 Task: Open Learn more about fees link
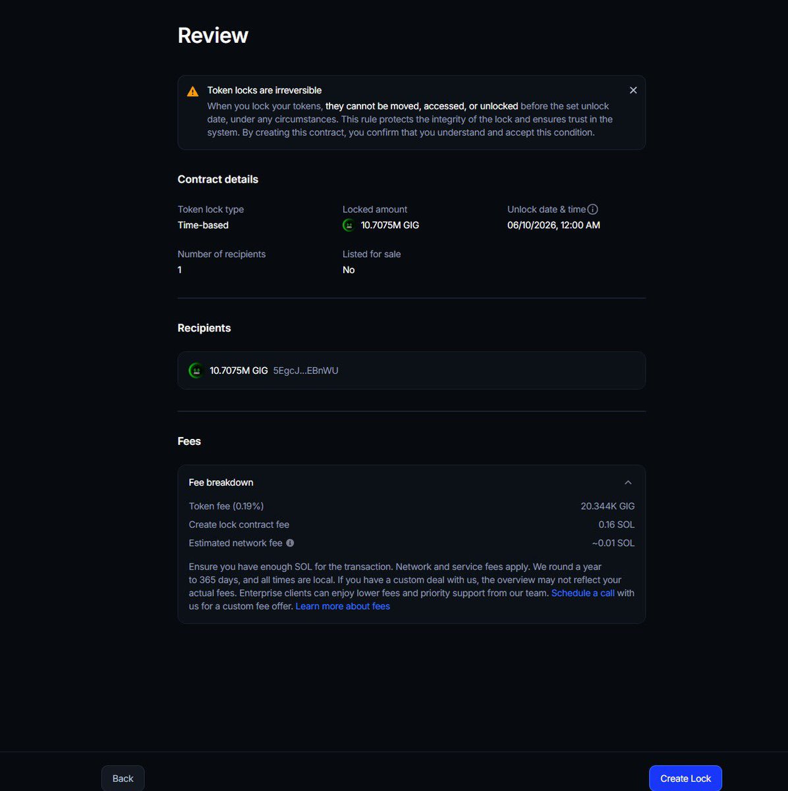pos(343,606)
